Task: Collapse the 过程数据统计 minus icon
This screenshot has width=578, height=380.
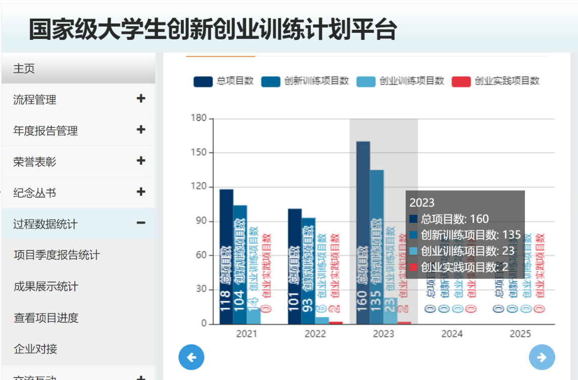Action: click(x=141, y=223)
